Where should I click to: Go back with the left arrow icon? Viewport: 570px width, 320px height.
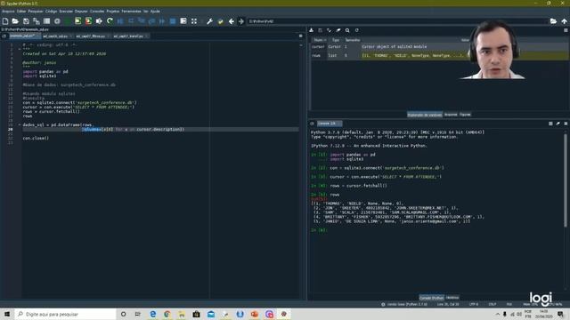click(x=232, y=21)
